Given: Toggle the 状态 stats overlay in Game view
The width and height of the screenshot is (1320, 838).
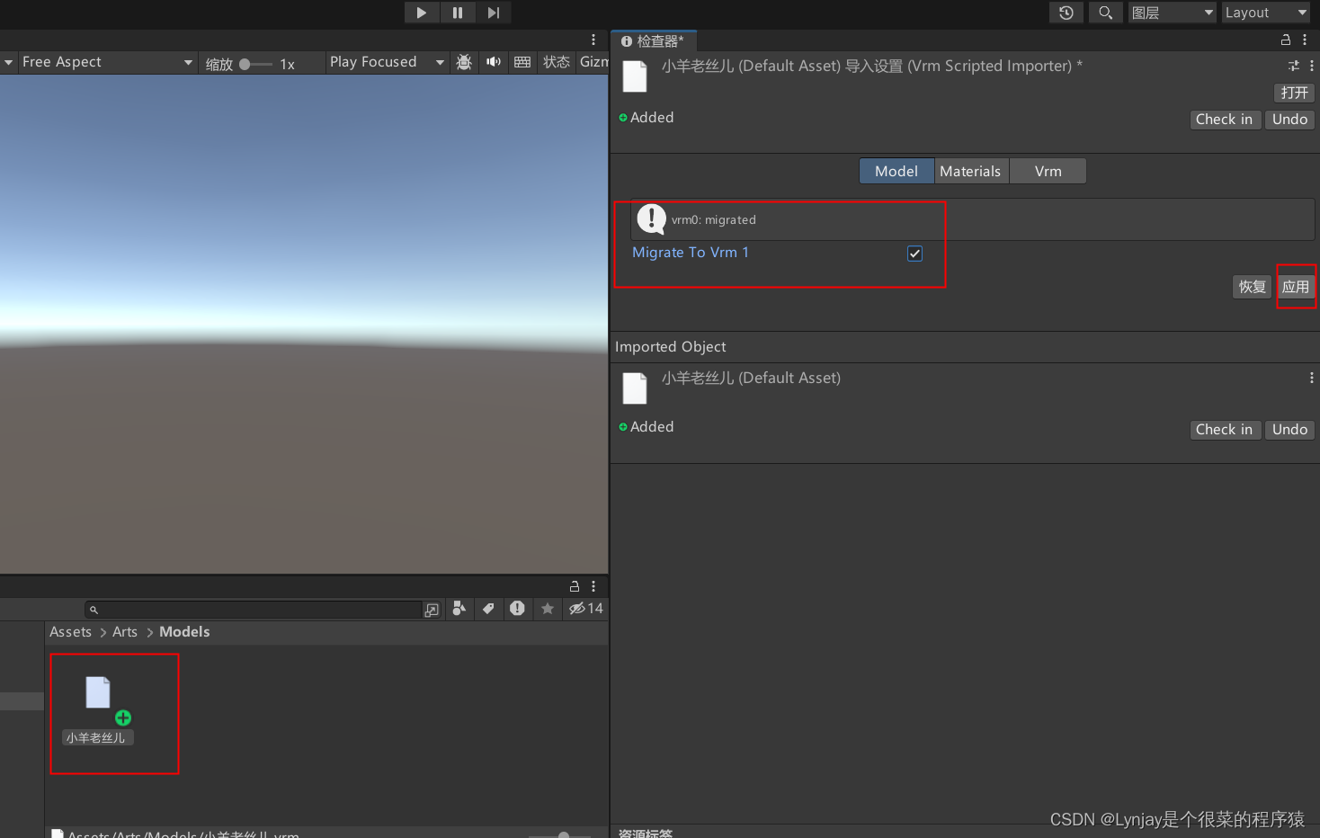Looking at the screenshot, I should 557,62.
